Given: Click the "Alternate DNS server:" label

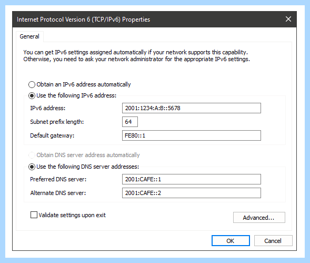Looking at the screenshot, I should pyautogui.click(x=58, y=193).
